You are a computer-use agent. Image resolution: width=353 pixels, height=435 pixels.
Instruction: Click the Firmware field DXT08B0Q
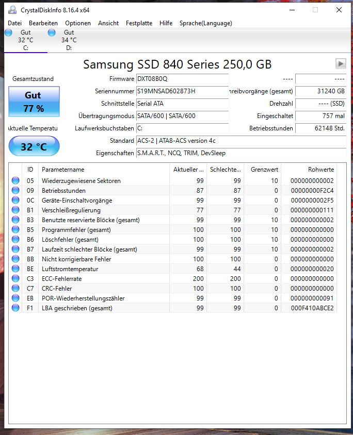pyautogui.click(x=183, y=79)
